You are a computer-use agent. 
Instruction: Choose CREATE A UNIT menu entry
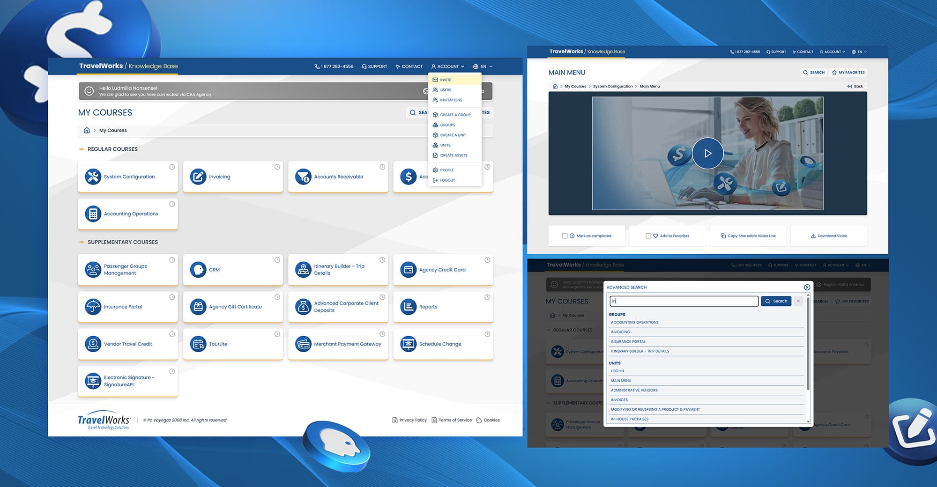(454, 135)
